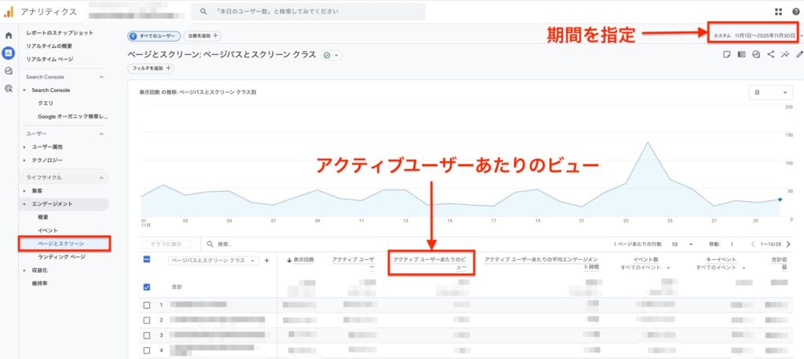The height and width of the screenshot is (359, 804).
Task: Open the Explore icon in left rail
Action: pos(9,71)
